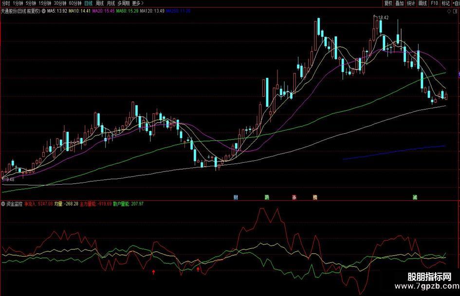
Task: Activate the 画线 drawing tool
Action: [423, 3]
